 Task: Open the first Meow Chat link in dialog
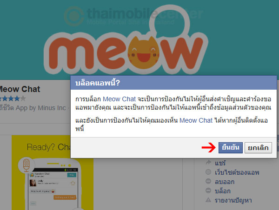(119, 99)
